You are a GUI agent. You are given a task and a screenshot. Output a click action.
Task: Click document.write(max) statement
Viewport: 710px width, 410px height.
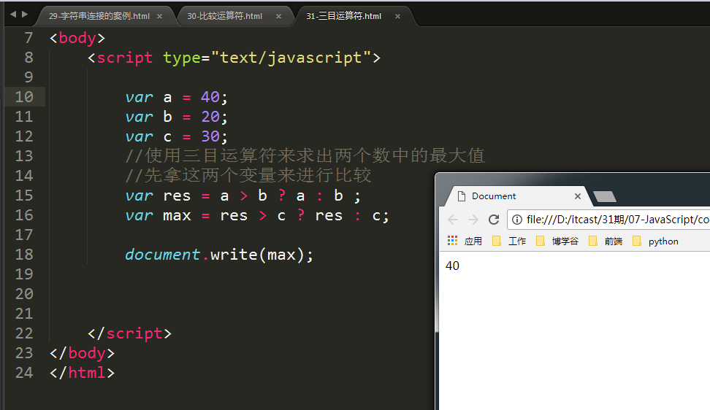[x=219, y=255]
